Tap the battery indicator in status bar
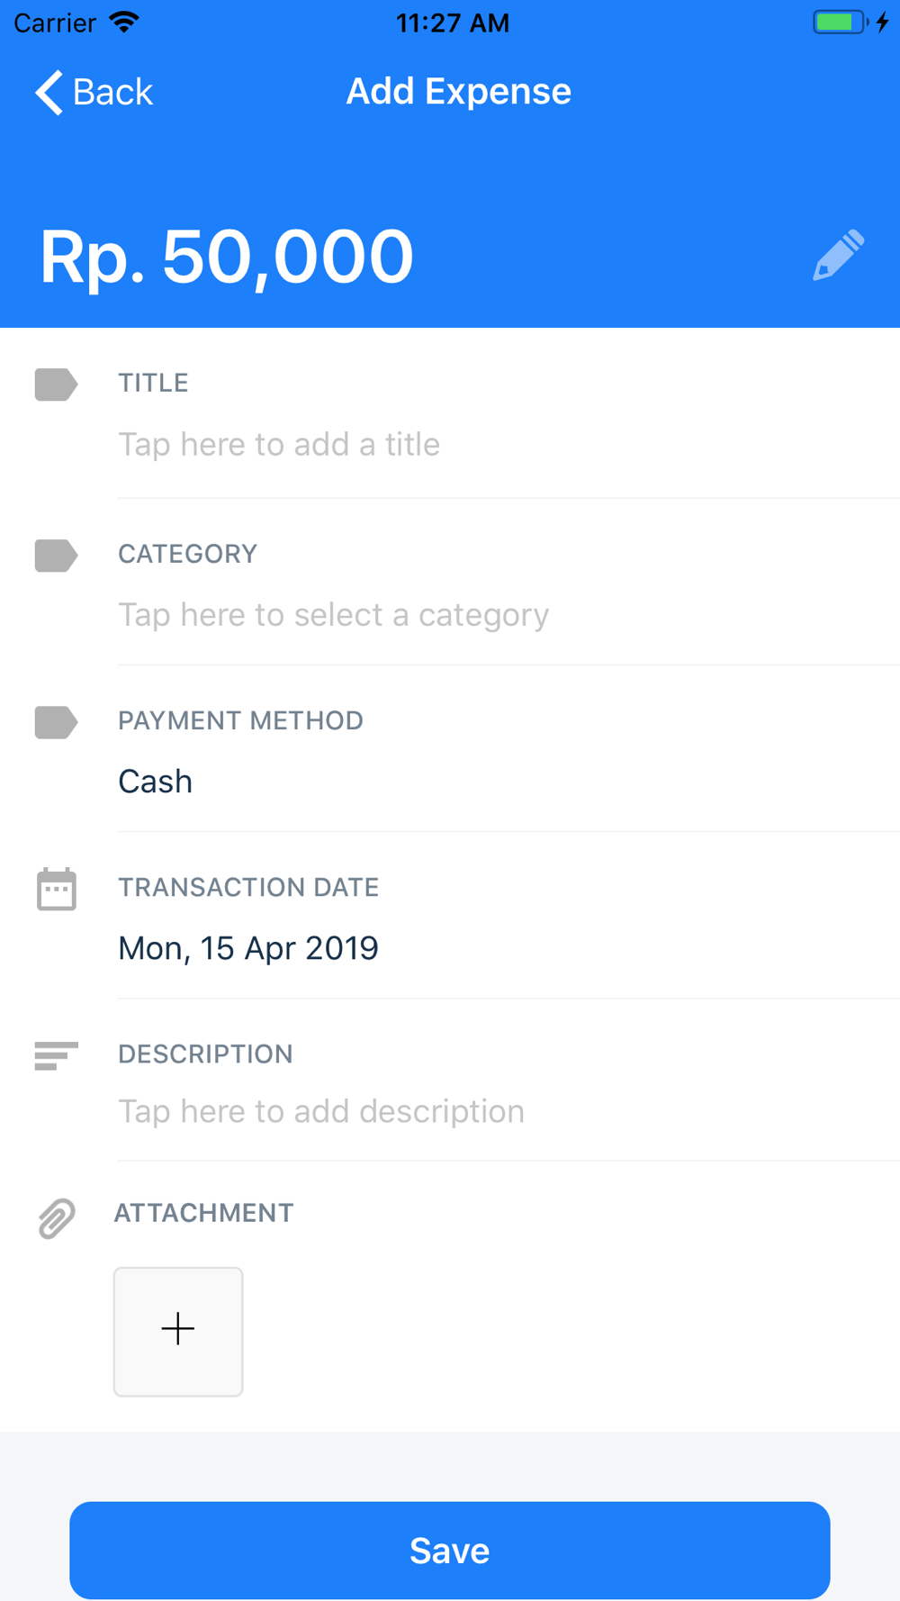The image size is (900, 1601). click(841, 23)
